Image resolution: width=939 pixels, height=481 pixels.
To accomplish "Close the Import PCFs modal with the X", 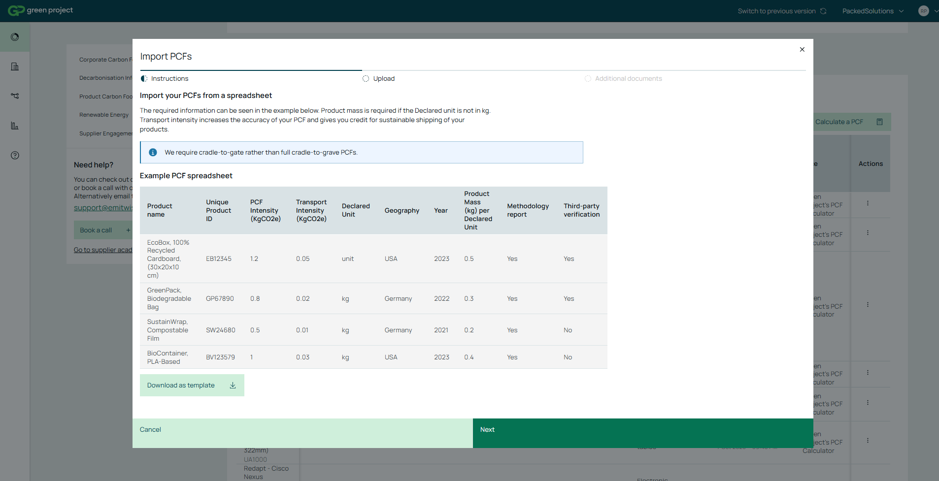I will pyautogui.click(x=802, y=50).
